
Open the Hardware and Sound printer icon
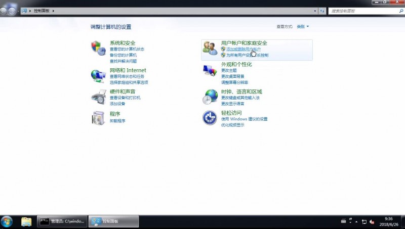pos(98,97)
